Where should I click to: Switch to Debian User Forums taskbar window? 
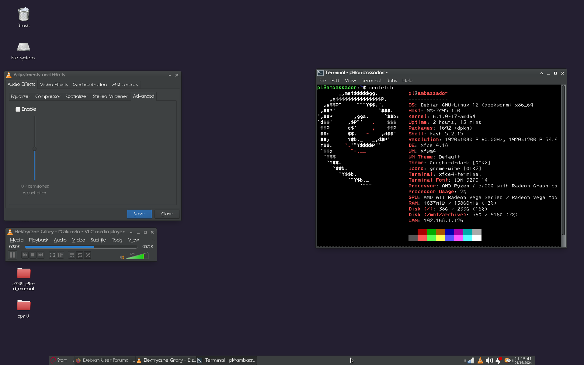(x=105, y=360)
